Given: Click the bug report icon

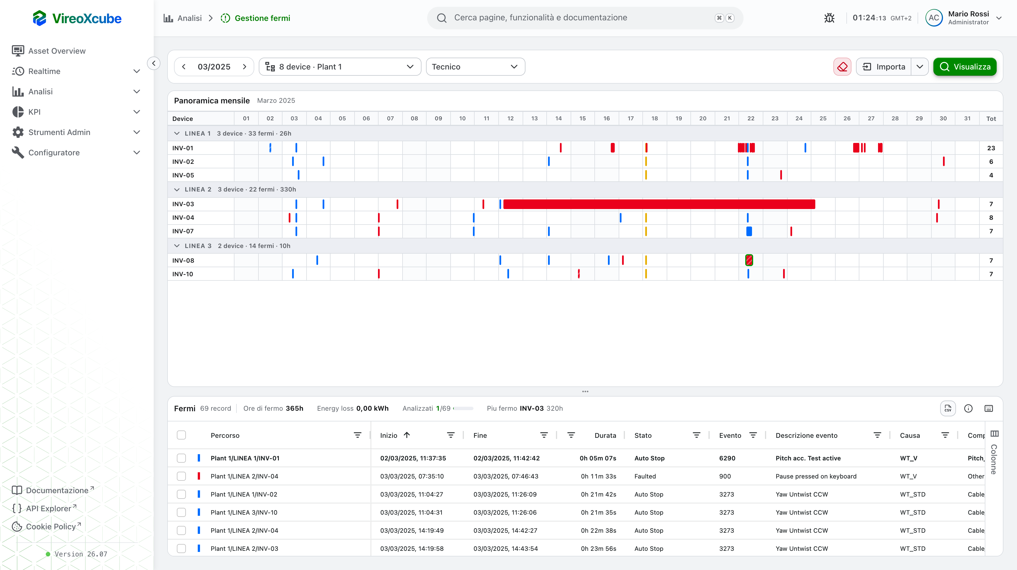Looking at the screenshot, I should click(x=829, y=18).
